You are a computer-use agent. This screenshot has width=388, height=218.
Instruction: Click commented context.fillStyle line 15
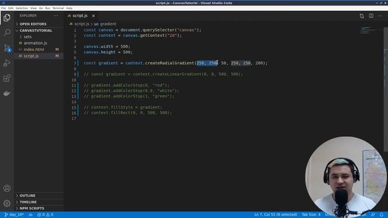click(122, 107)
